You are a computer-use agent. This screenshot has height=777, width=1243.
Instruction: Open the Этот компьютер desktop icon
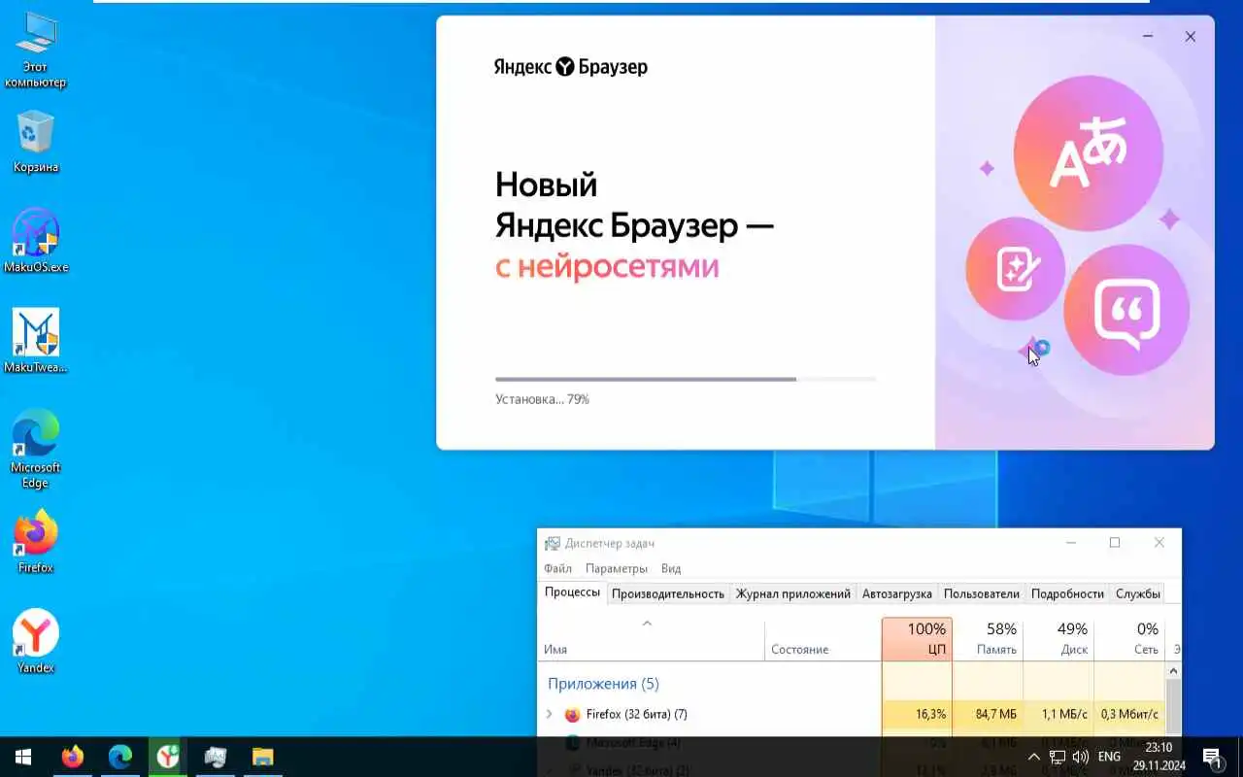tap(36, 51)
